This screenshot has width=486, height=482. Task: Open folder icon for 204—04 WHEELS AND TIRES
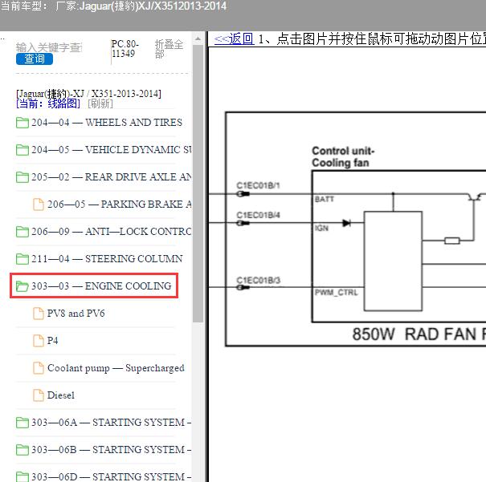[22, 123]
